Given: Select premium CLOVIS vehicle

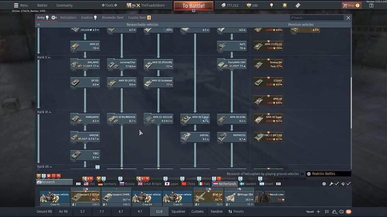Looking at the screenshot, I should click(269, 83).
